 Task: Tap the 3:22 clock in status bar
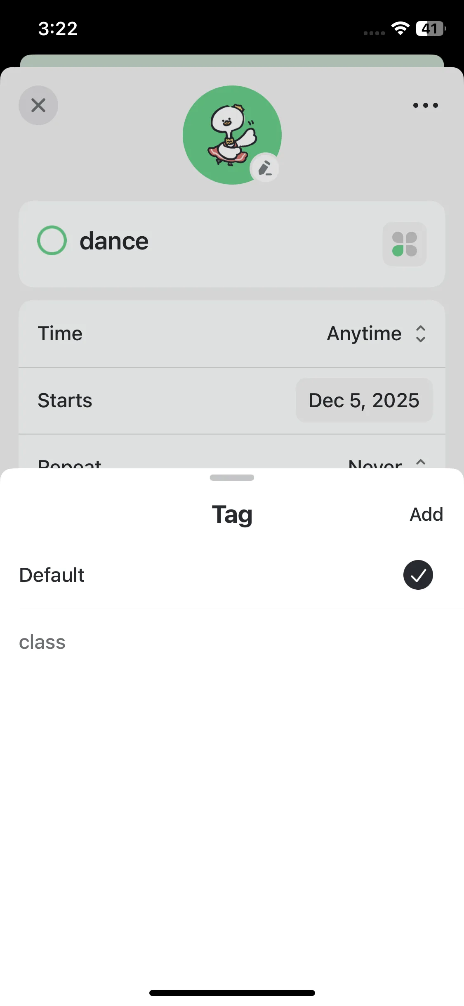[x=58, y=28]
